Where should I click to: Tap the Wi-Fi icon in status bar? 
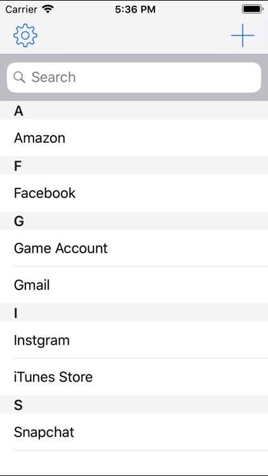point(48,9)
